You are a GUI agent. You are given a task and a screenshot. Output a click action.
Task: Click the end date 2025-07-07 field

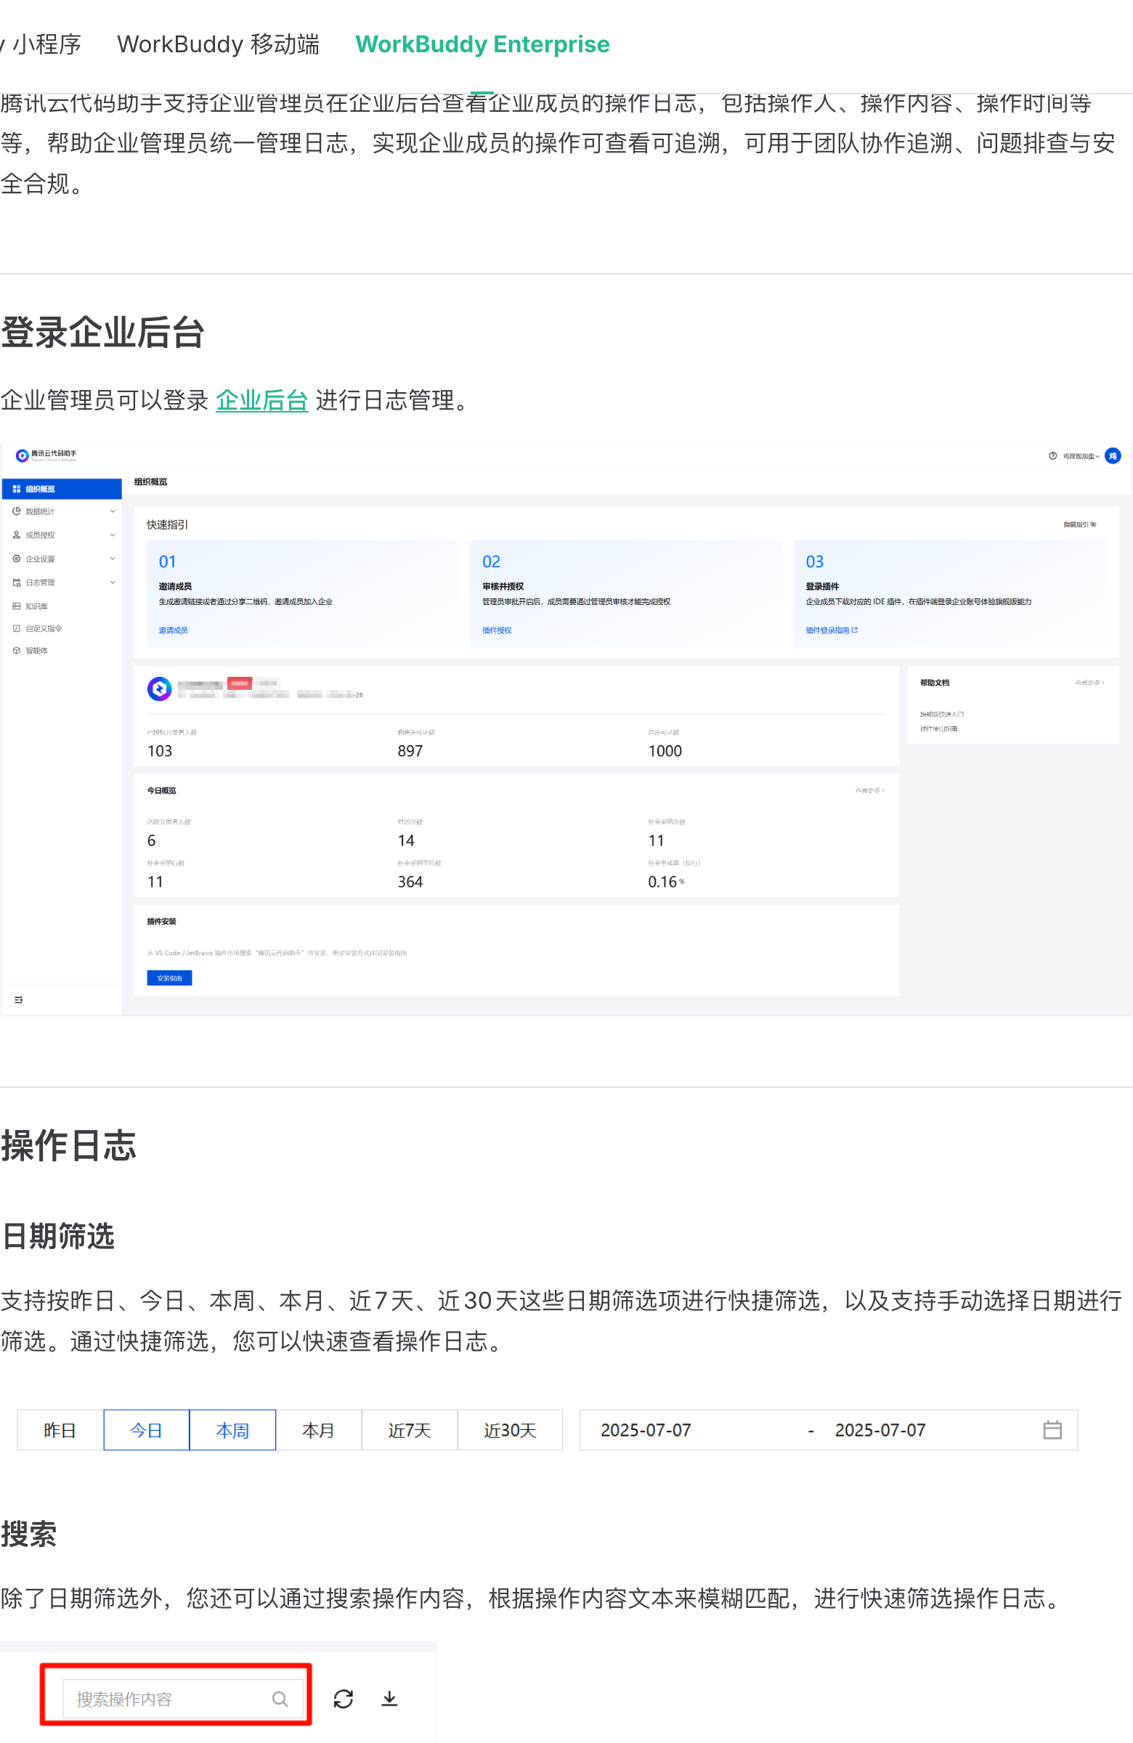[880, 1429]
